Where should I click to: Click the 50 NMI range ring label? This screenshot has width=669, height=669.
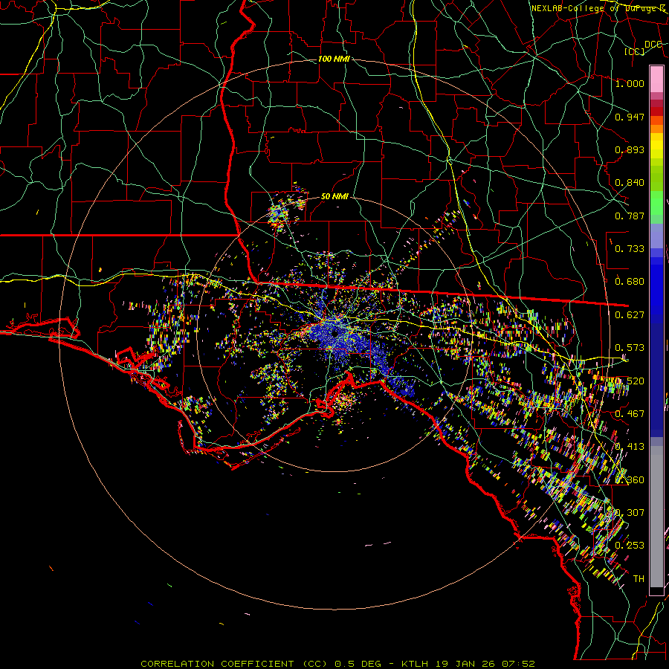(334, 197)
